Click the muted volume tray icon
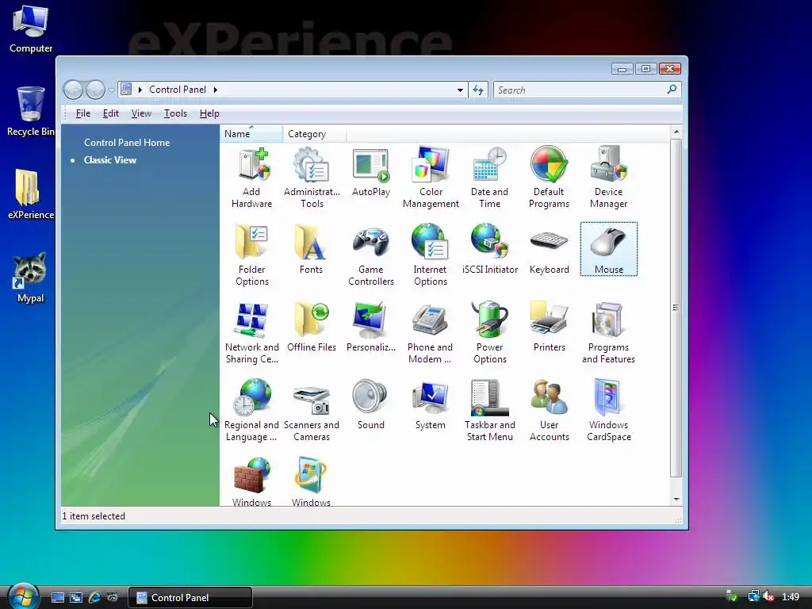 point(768,597)
